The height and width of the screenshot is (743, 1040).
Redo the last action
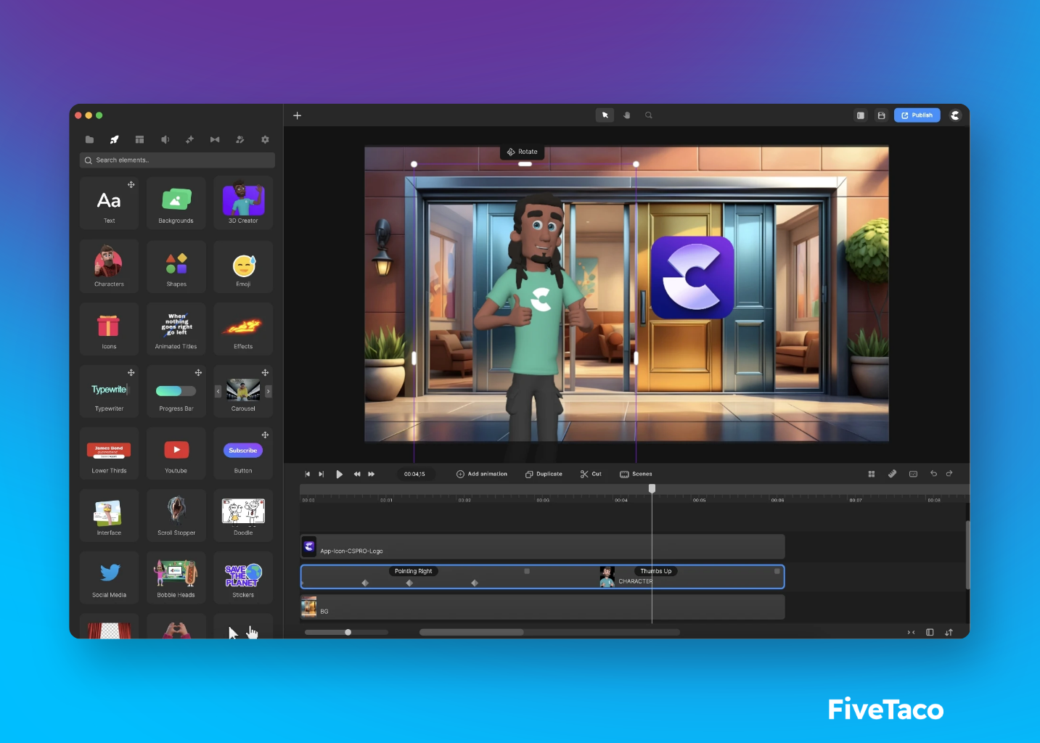coord(949,474)
